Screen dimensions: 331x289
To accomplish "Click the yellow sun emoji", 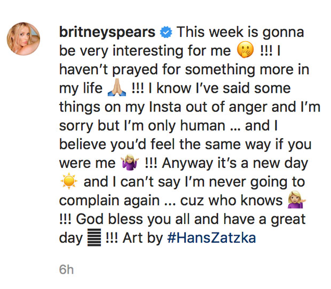I will tap(69, 182).
